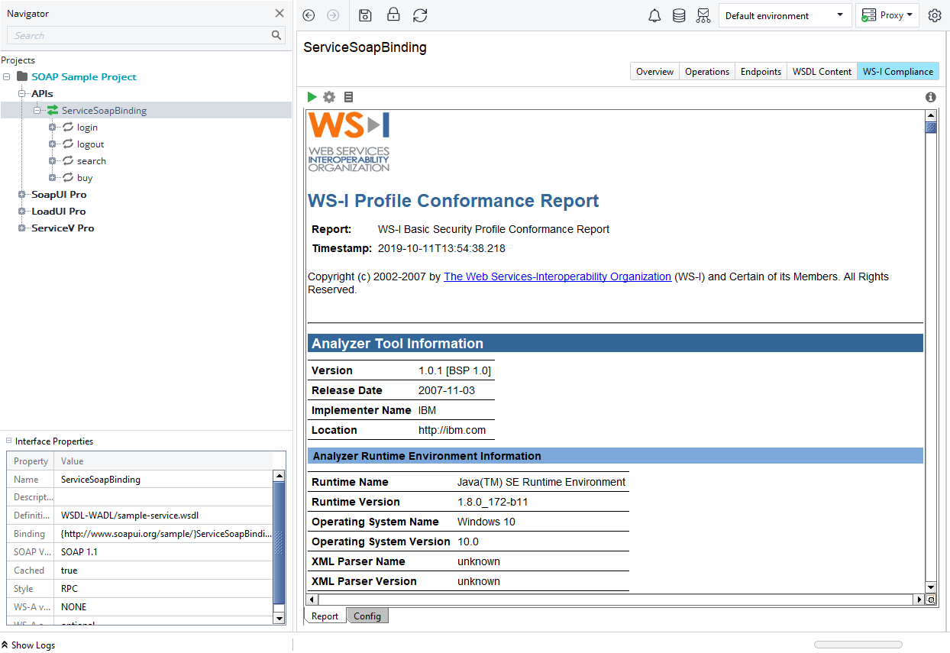Click the SOAP Sample Project folder icon
950x653 pixels.
click(x=22, y=76)
